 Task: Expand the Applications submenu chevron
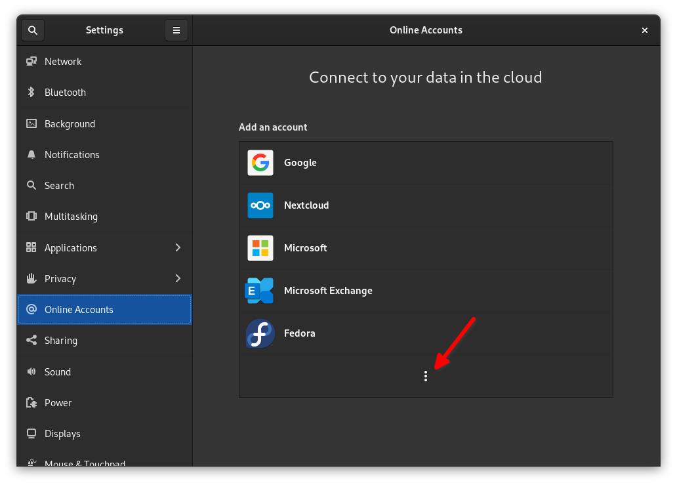click(178, 247)
